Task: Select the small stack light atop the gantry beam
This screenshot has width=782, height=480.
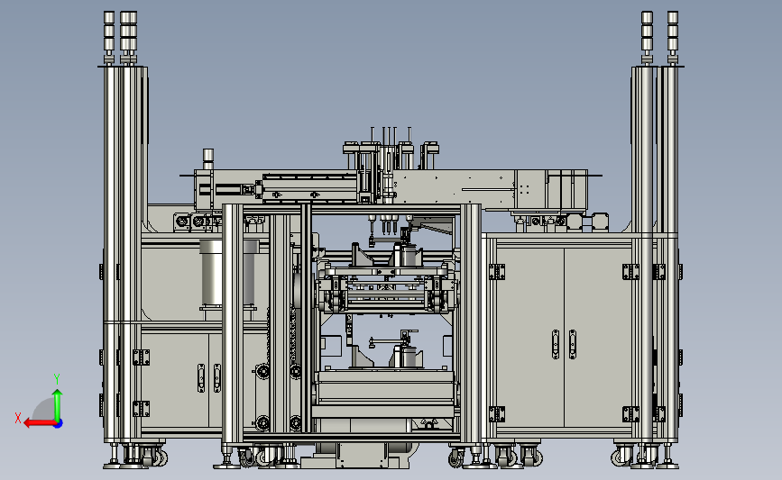Action: (x=208, y=158)
